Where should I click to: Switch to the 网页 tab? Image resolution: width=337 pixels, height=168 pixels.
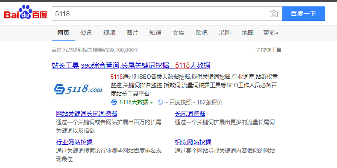pyautogui.click(x=63, y=33)
